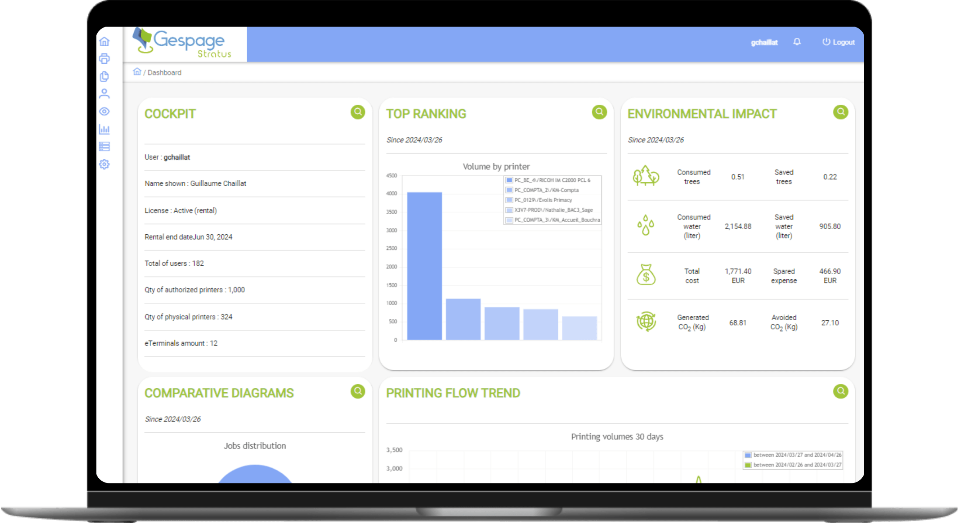Viewport: 961px width, 527px height.
Task: Click the Logout button
Action: point(839,42)
